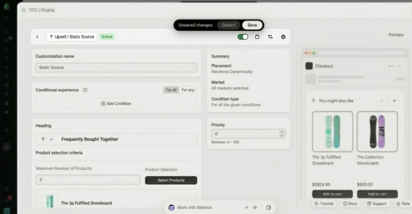Click the Priority stepper arrows

tap(282, 134)
